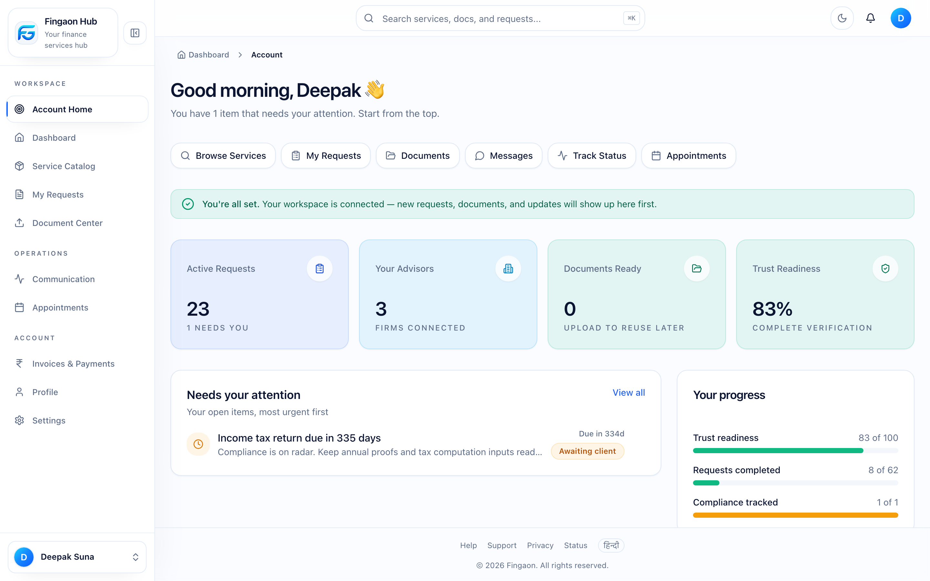This screenshot has height=581, width=930.
Task: Open Support footer link
Action: click(x=502, y=545)
